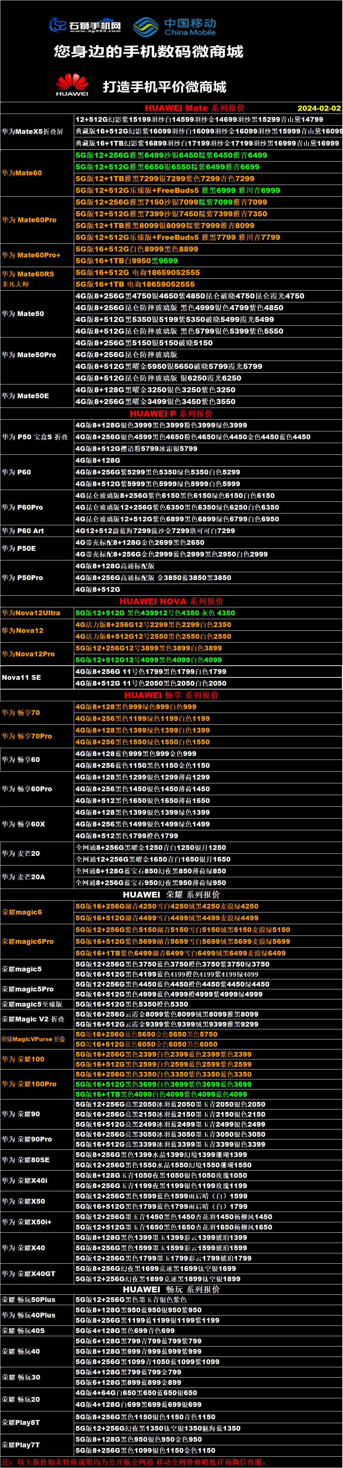Image resolution: width=343 pixels, height=1468 pixels.
Task: Select the "华为 P60" model cell
Action: pyautogui.click(x=37, y=472)
